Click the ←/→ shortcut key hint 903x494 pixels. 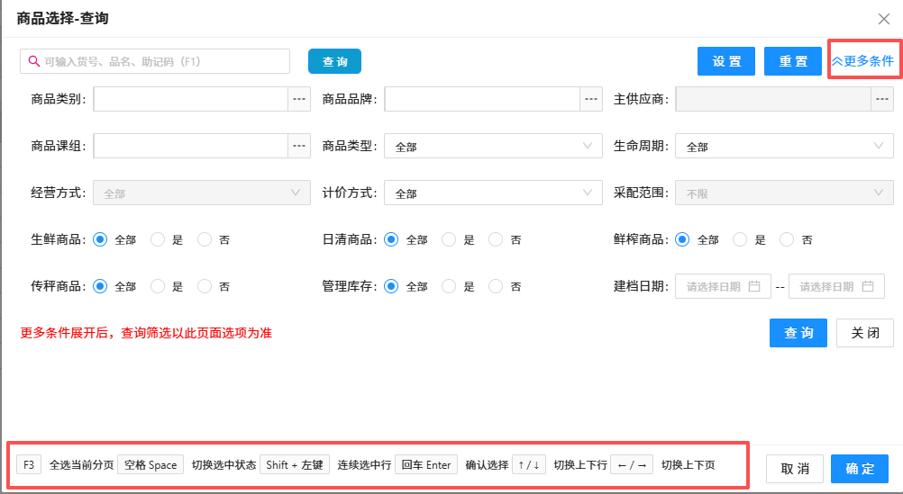pyautogui.click(x=632, y=464)
